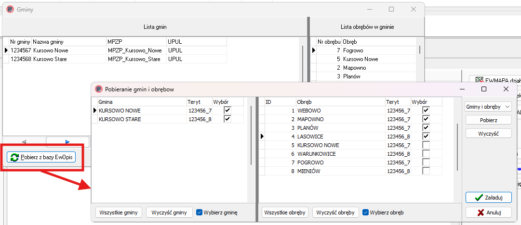Open the Gminy i obręby dropdown

pos(488,107)
